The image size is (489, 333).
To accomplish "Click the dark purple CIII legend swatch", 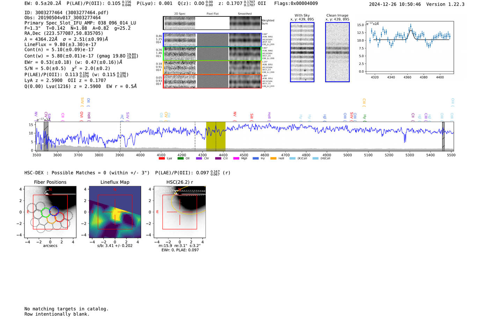I will point(218,158).
